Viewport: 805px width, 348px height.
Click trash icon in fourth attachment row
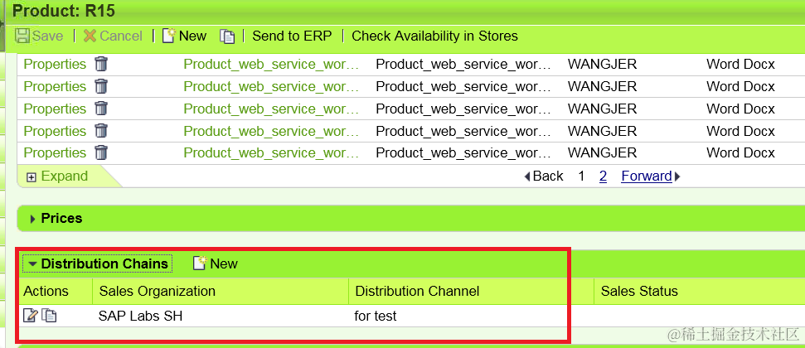[102, 131]
